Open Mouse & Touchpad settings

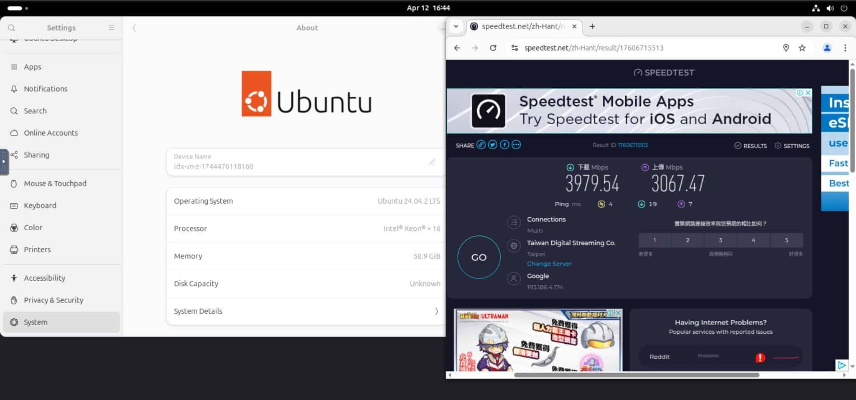pos(61,184)
